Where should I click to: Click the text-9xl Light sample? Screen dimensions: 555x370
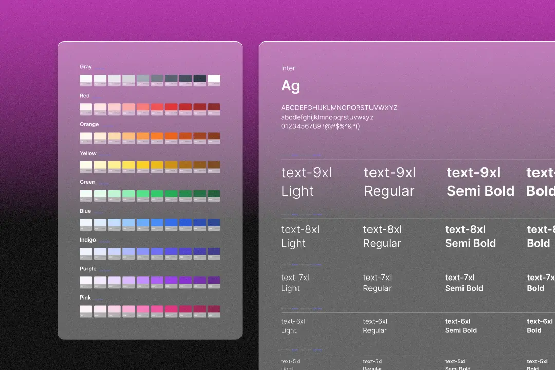point(306,181)
